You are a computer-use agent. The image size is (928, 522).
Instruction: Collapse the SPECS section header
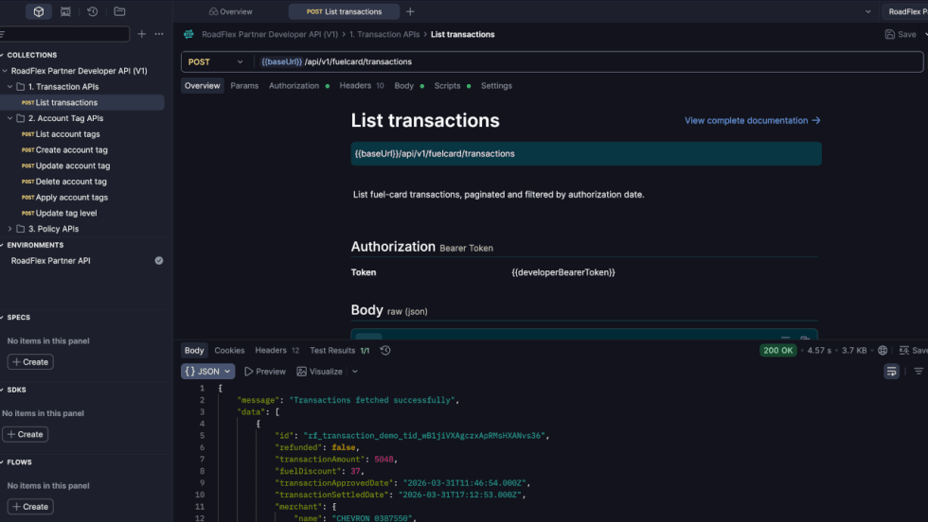(18, 318)
